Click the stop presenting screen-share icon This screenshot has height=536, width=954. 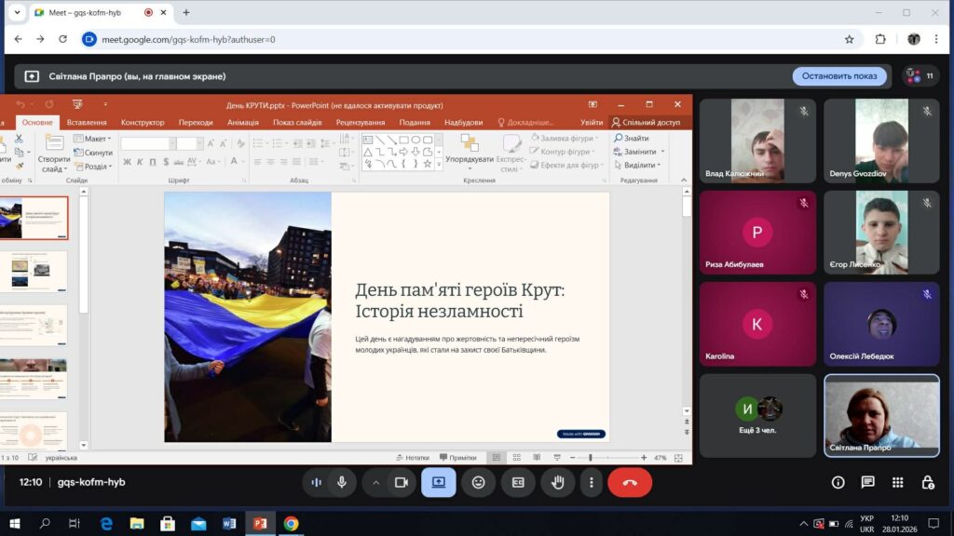pos(439,482)
